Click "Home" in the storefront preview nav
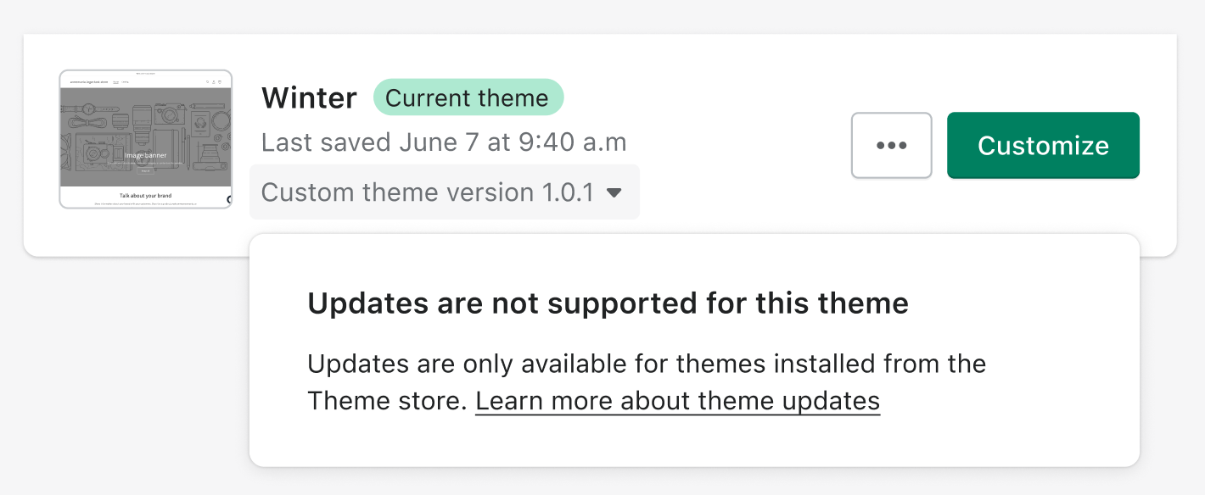 pyautogui.click(x=115, y=81)
